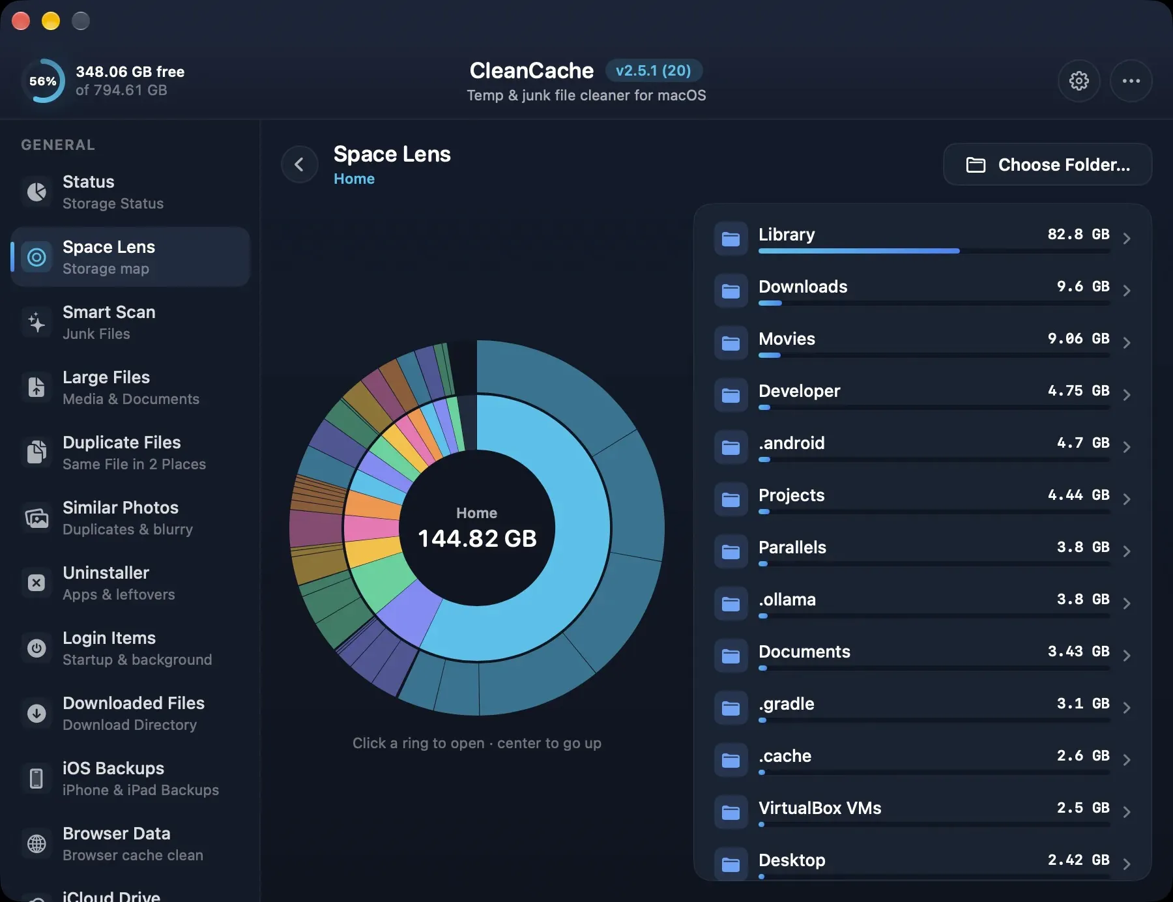Screen dimensions: 1173x902
Task: Click the Login Items power icon
Action: point(36,648)
